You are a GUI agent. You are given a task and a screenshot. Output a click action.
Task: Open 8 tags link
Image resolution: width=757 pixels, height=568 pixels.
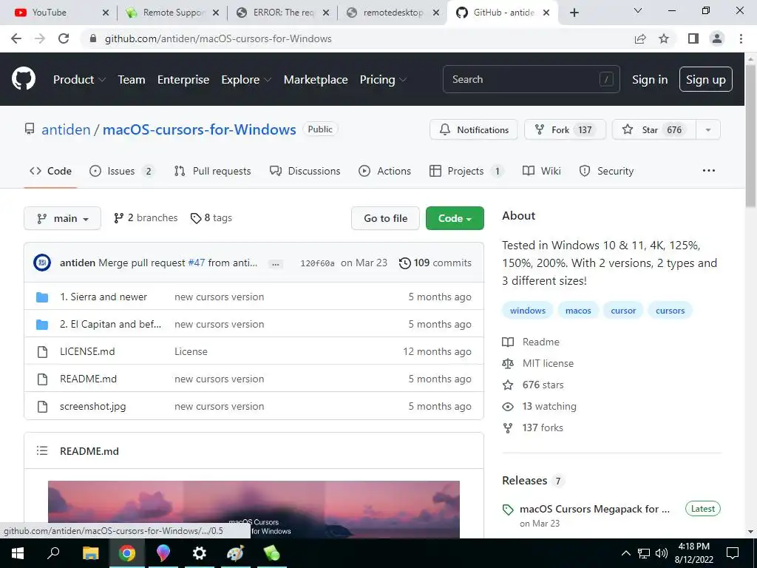click(211, 218)
